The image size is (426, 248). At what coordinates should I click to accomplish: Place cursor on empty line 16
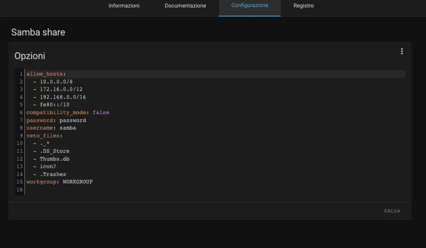click(x=215, y=190)
